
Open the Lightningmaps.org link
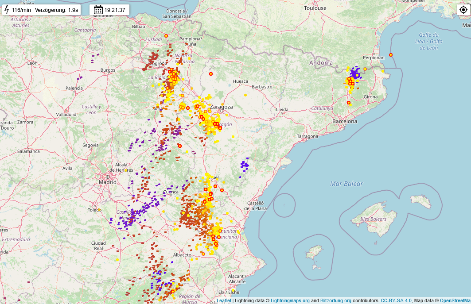pyautogui.click(x=290, y=300)
